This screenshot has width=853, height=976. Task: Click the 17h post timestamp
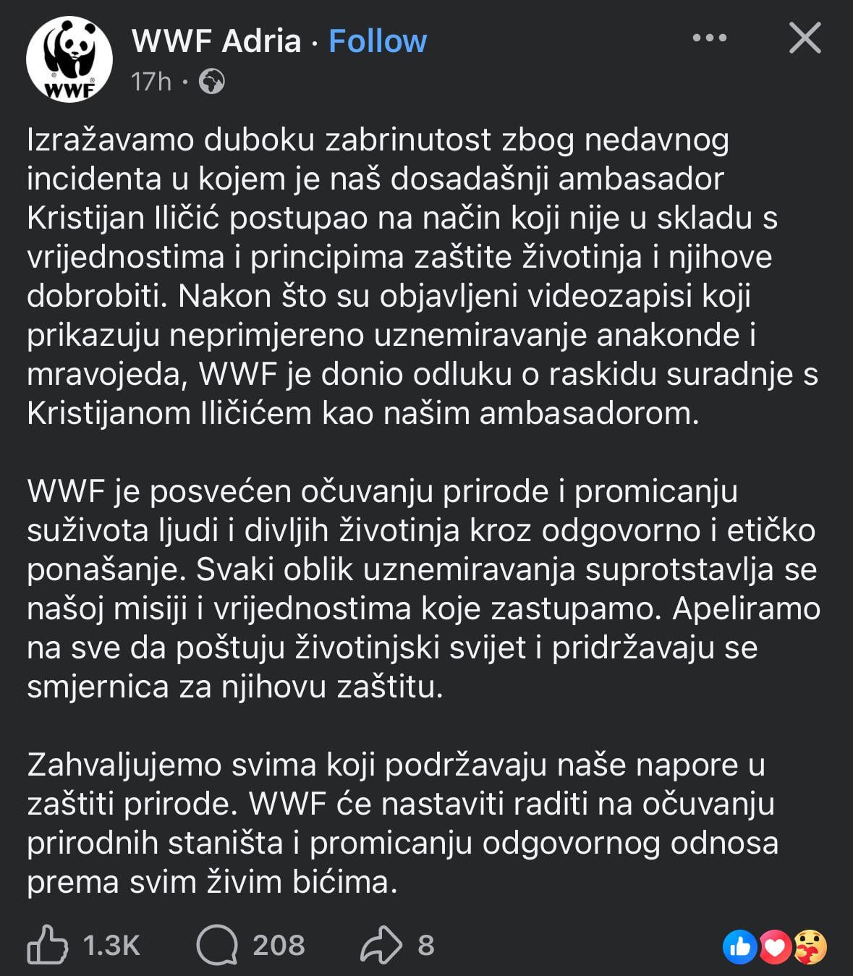tap(150, 82)
